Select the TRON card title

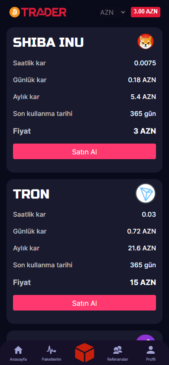pyautogui.click(x=31, y=194)
